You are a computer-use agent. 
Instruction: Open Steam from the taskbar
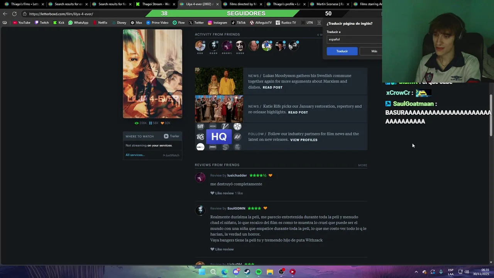(247, 272)
